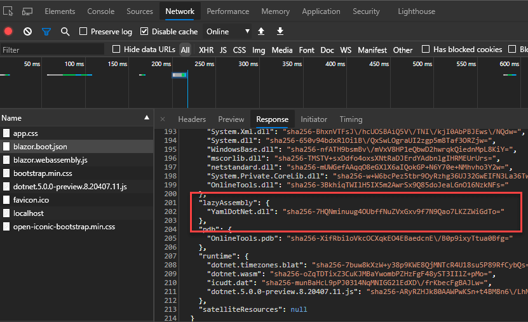
Task: Open the Headers tab of the request
Action: pyautogui.click(x=192, y=119)
